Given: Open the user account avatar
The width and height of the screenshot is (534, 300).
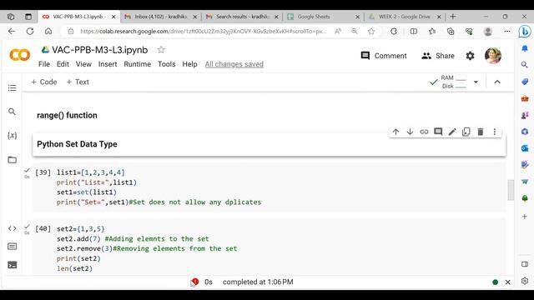Looking at the screenshot, I should pos(493,56).
